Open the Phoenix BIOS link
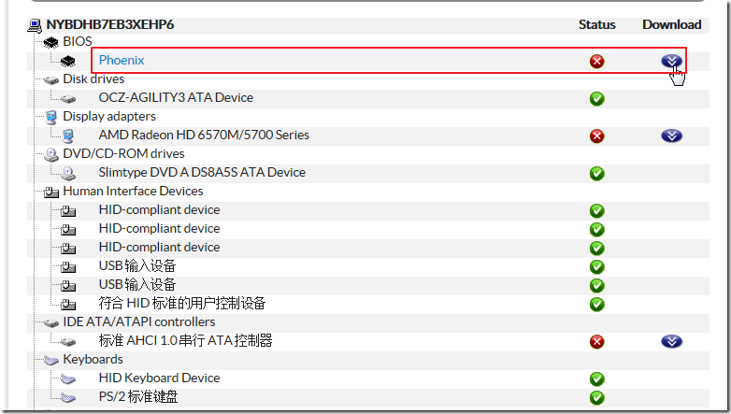This screenshot has width=731, height=414. click(122, 61)
